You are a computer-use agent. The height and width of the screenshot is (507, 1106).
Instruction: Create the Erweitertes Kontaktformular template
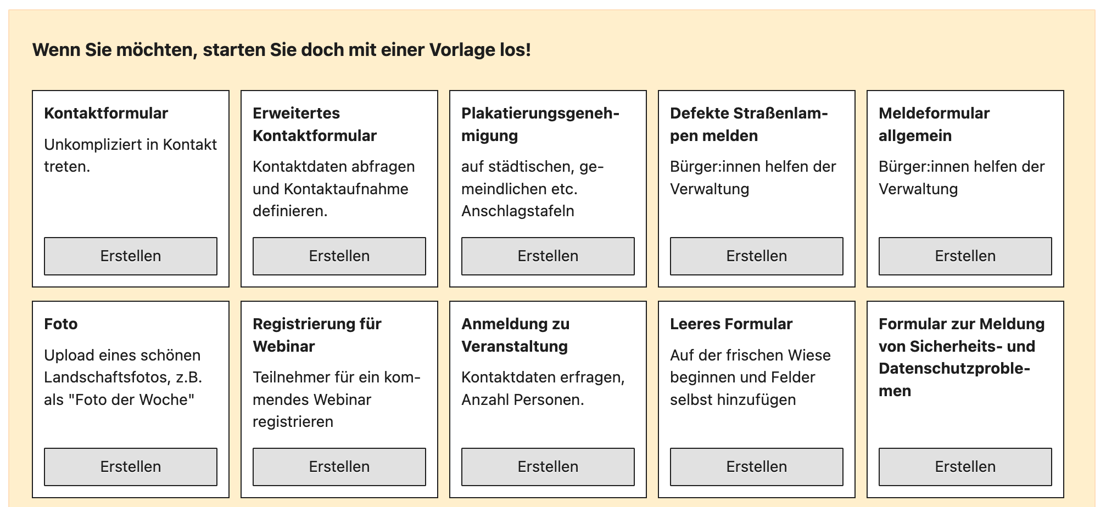coord(339,256)
